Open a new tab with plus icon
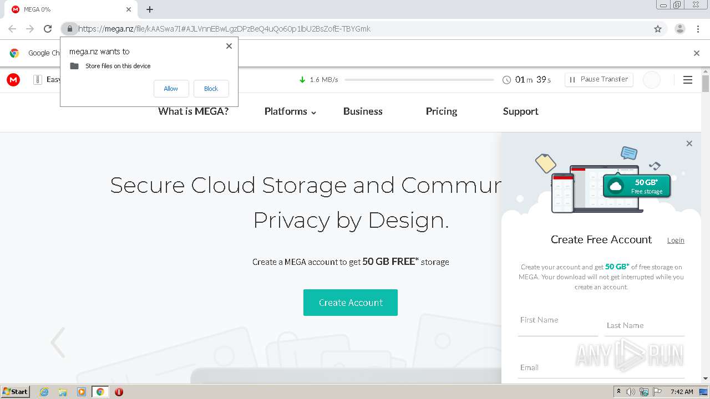The image size is (710, 399). [x=150, y=9]
